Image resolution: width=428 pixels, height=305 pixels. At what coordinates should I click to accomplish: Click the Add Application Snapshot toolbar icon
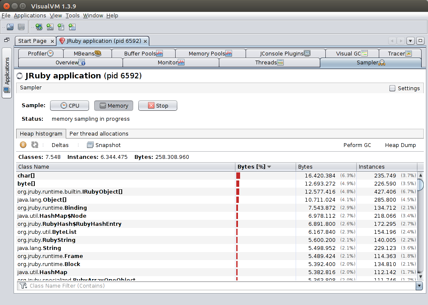72,27
